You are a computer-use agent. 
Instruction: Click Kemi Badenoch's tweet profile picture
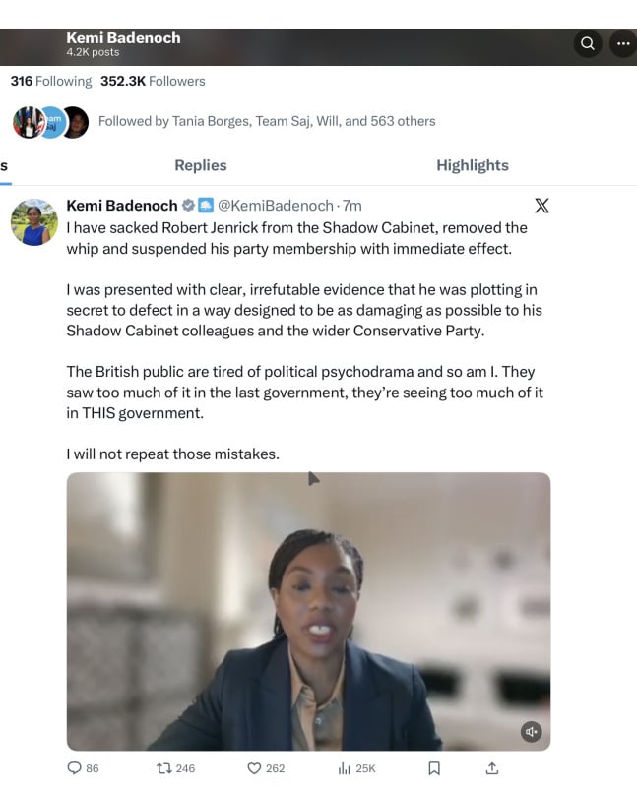pos(34,222)
